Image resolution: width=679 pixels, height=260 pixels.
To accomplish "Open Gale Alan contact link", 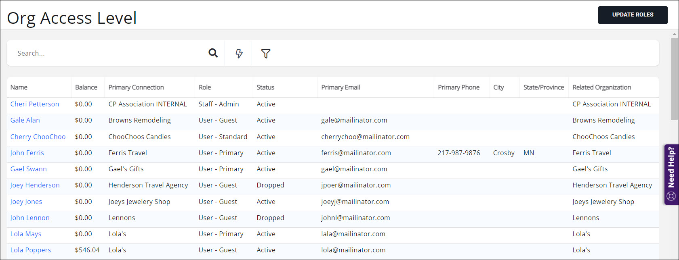I will [25, 120].
